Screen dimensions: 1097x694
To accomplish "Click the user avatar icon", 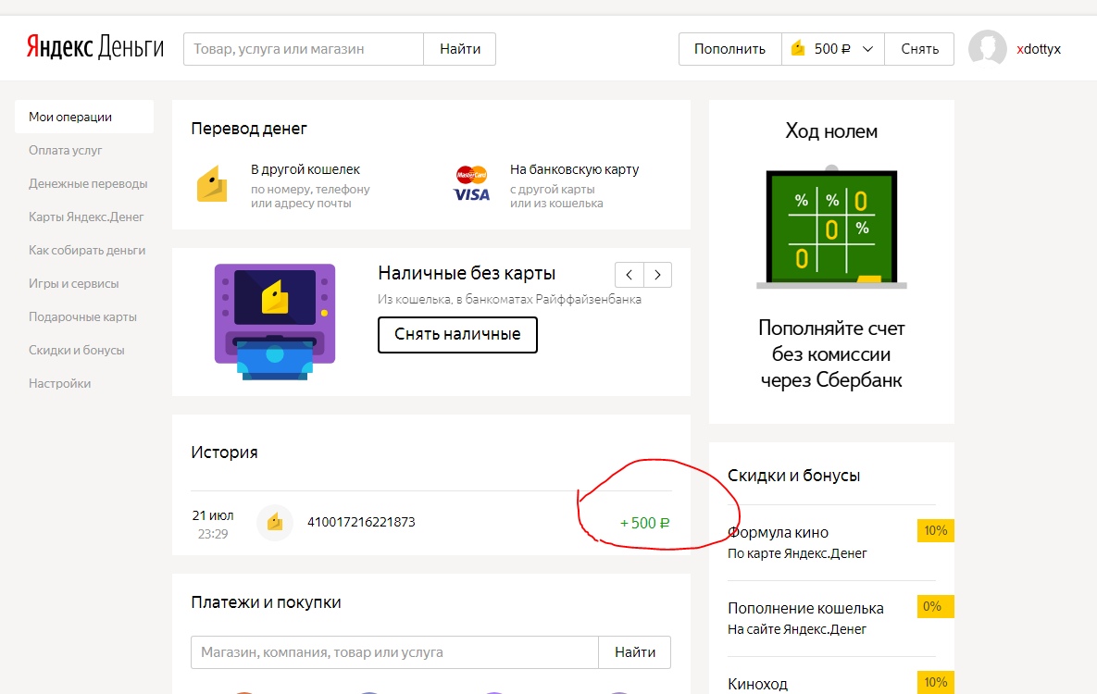I will tap(987, 49).
